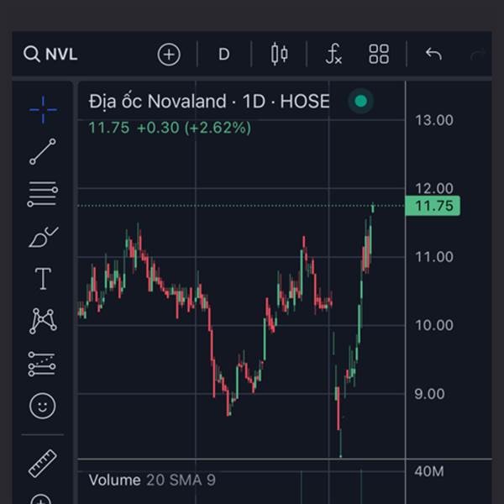
Task: Tap the 40M volume scale label
Action: click(429, 471)
